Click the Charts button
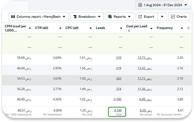Viewport: 194px width, 122px height. pos(179,17)
